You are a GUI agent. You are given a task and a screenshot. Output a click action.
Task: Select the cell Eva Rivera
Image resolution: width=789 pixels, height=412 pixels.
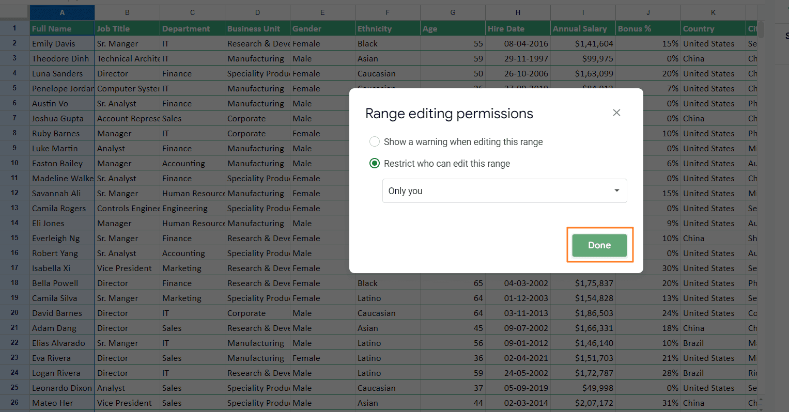62,358
